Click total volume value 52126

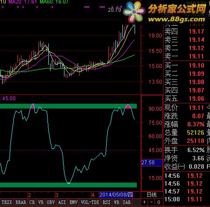click(x=196, y=132)
